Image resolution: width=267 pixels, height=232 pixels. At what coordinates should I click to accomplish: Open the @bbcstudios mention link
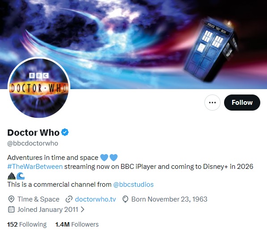click(x=133, y=185)
